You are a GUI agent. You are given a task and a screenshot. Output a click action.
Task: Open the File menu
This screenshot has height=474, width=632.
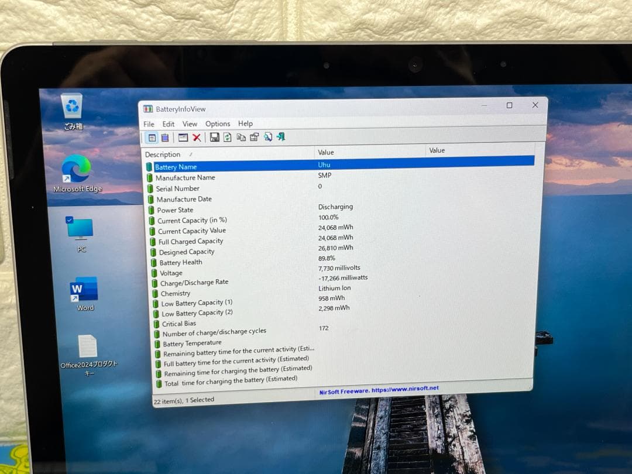tap(149, 124)
